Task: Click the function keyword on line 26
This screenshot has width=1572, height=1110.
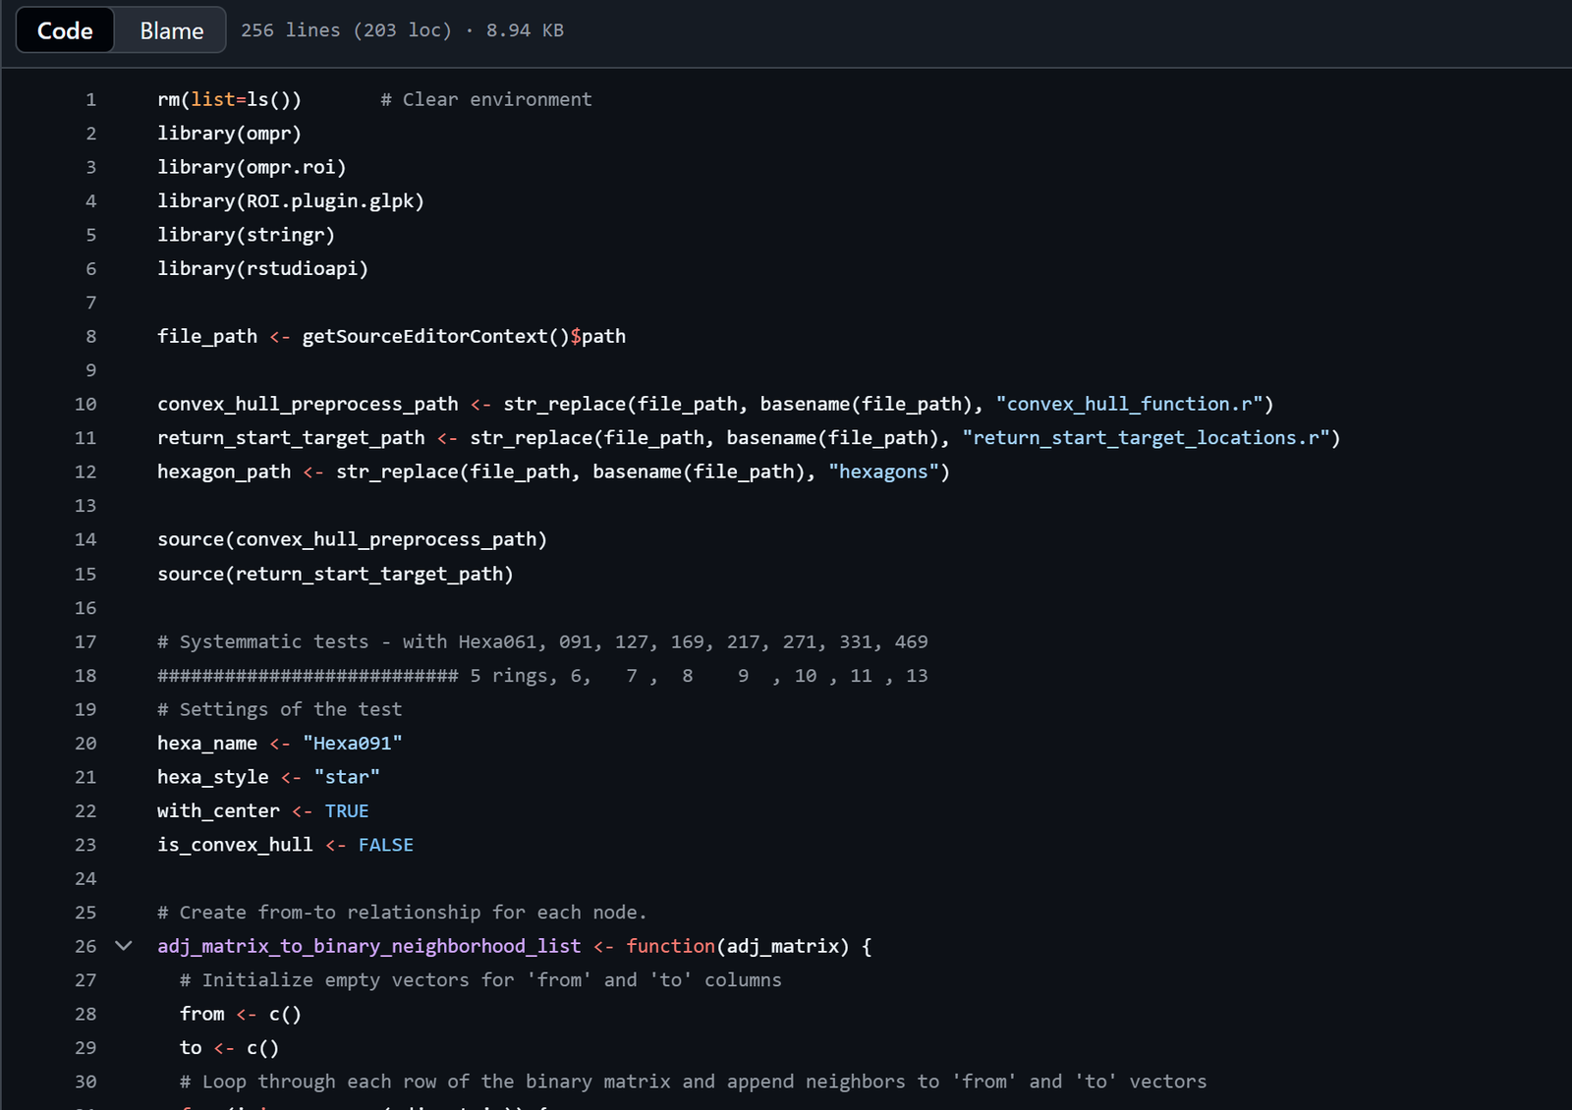Action: point(671,946)
